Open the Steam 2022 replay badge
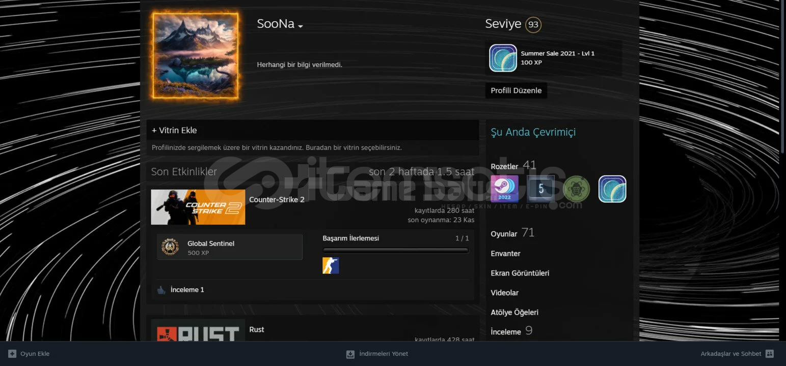 [x=504, y=189]
